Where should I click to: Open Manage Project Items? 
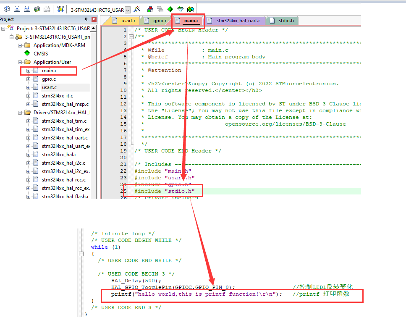point(150,8)
